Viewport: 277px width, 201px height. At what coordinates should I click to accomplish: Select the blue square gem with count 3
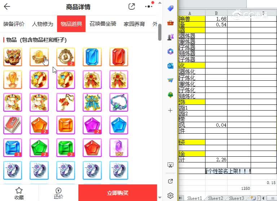pyautogui.click(x=13, y=148)
